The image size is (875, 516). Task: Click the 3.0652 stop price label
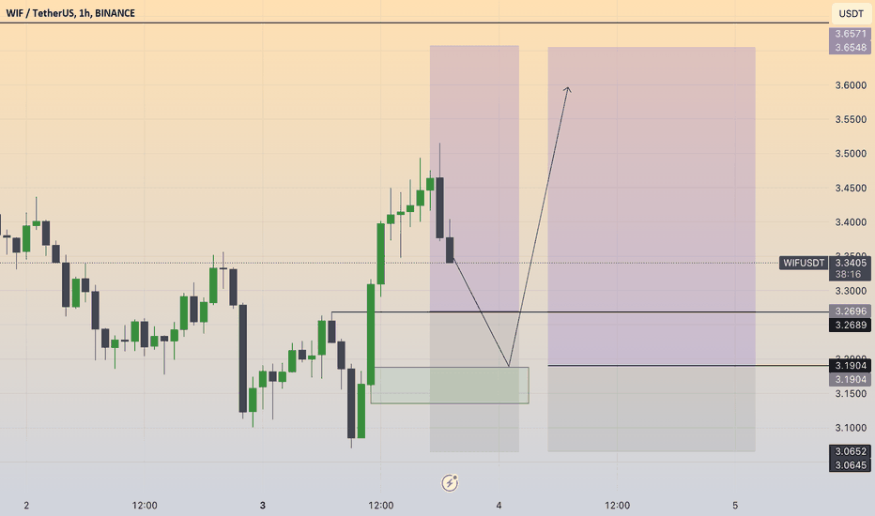point(850,451)
